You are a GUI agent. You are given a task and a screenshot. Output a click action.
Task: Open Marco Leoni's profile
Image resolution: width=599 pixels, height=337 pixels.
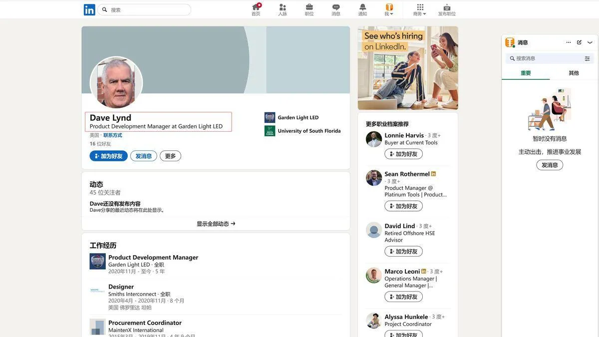(402, 272)
